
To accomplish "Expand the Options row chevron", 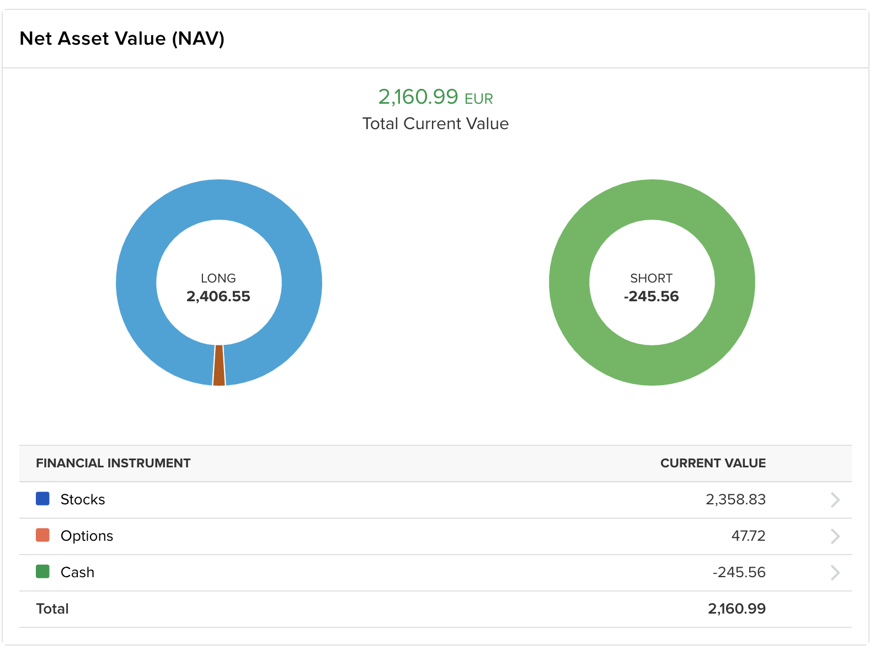I will coord(835,536).
